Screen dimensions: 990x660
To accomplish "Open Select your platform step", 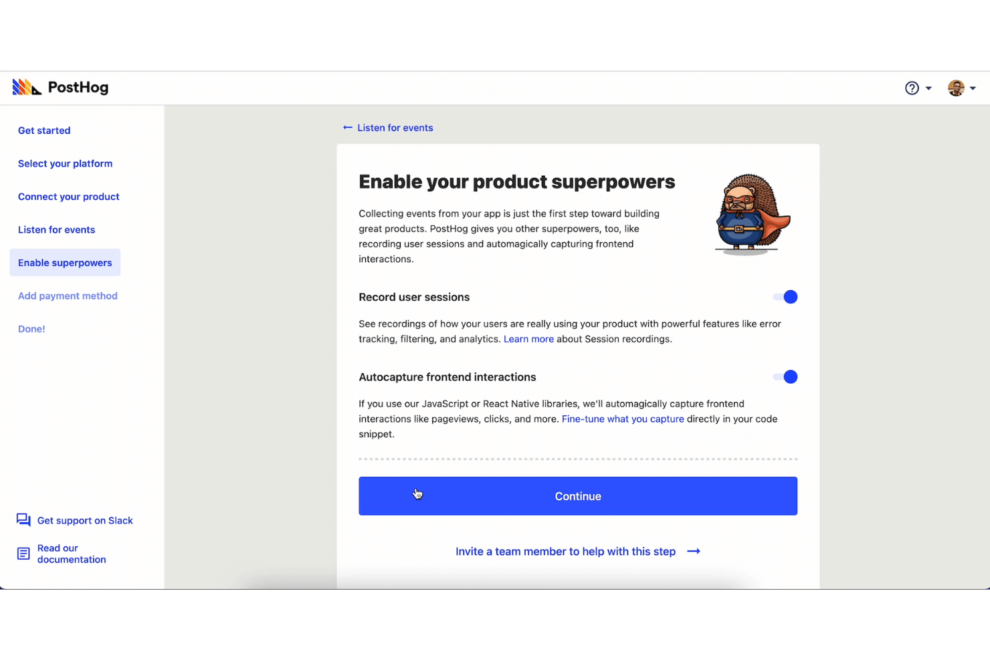I will coord(65,164).
